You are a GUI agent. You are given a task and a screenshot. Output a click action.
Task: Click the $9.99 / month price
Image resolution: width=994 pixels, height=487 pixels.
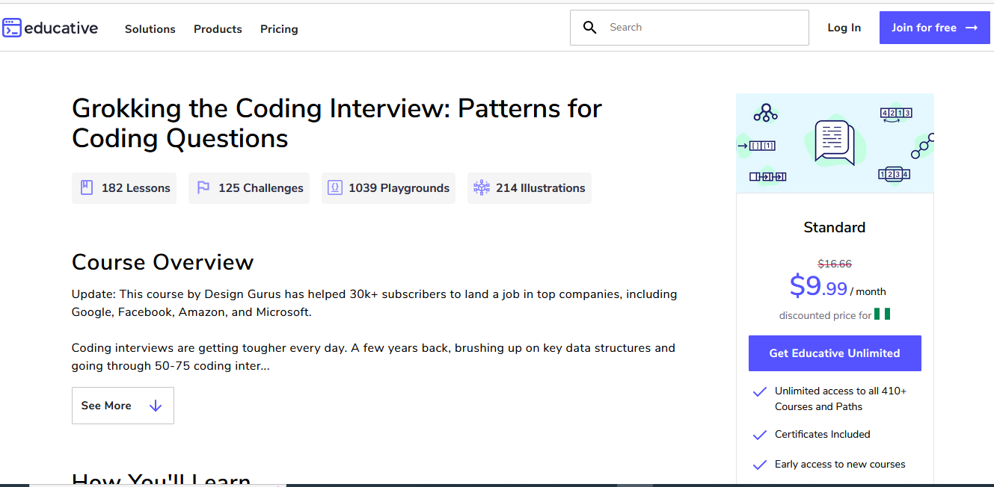838,286
